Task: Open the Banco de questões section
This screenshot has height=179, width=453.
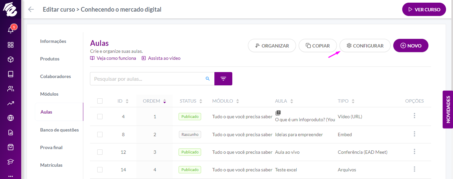Action: click(59, 130)
